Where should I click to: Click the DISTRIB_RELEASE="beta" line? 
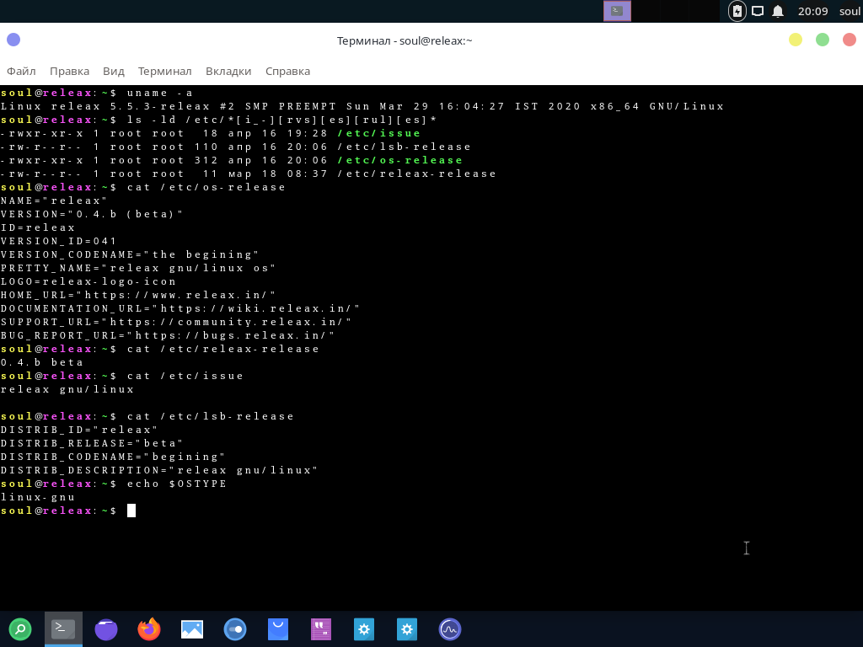[92, 443]
